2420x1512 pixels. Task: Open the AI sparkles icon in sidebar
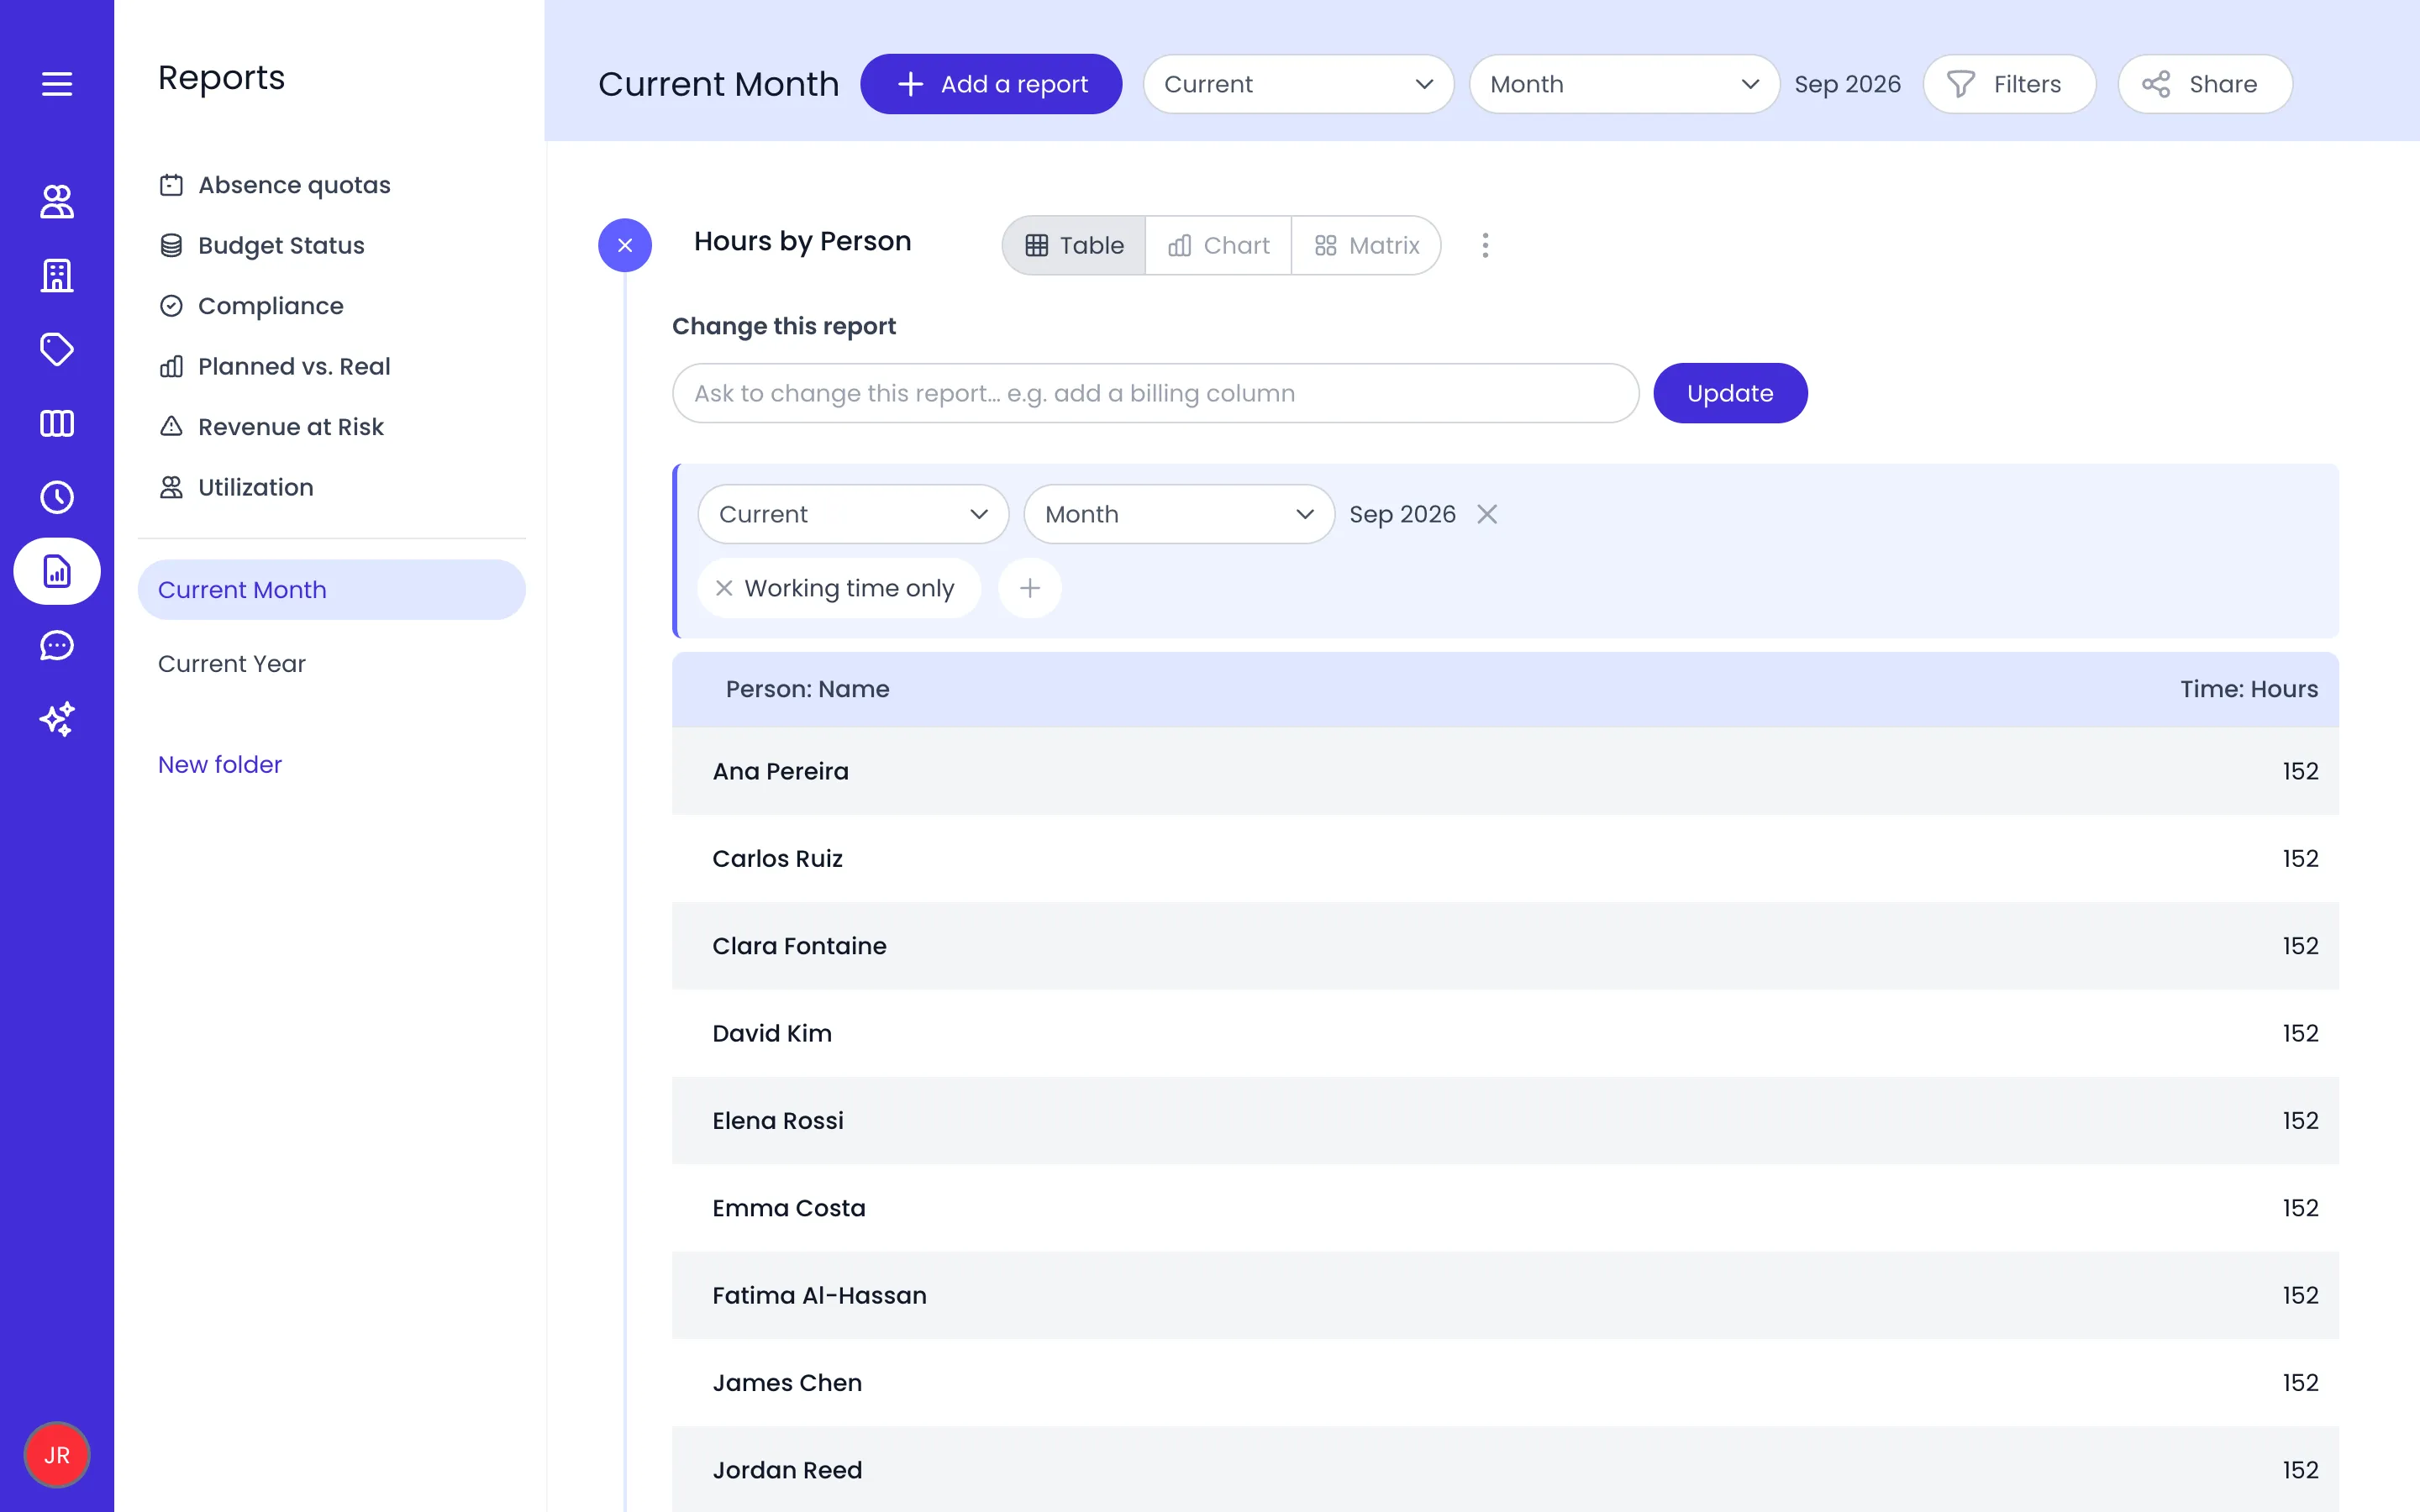tap(57, 719)
